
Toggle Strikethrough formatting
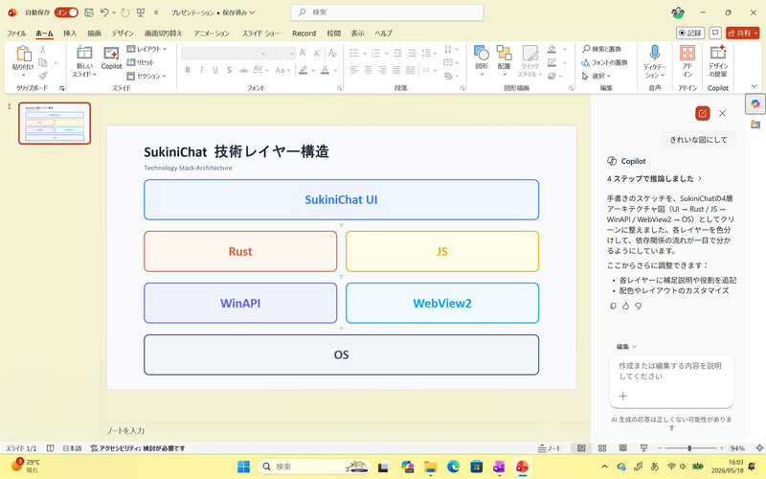[x=243, y=70]
